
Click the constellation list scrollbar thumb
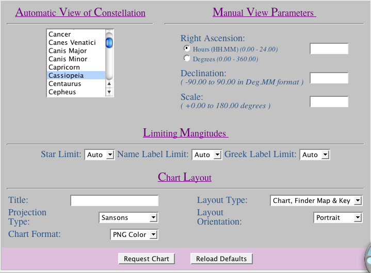109,43
